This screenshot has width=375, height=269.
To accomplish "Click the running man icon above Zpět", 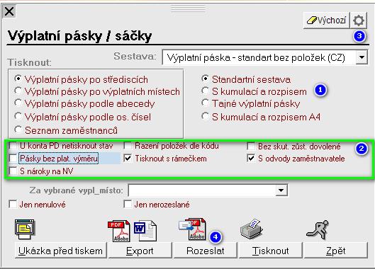I will [x=318, y=229].
